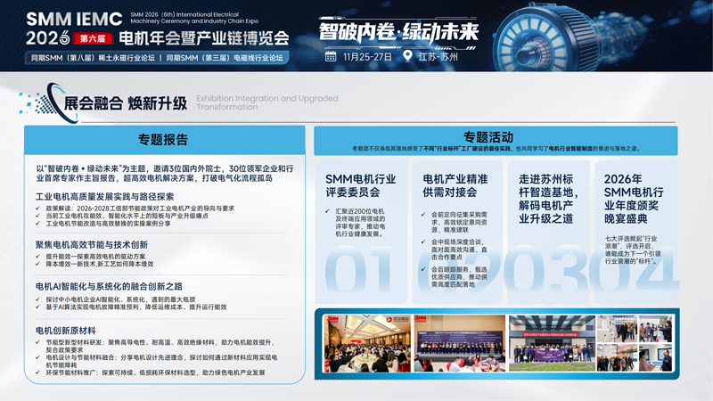Click the 电机创新原材料 heading
The image size is (713, 401).
point(65,331)
